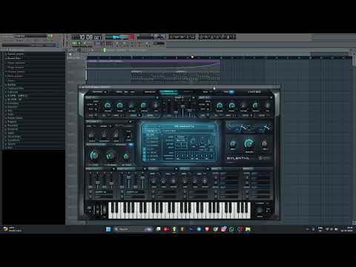
Task: Click Filter A cutoff knob
Action: (x=91, y=135)
